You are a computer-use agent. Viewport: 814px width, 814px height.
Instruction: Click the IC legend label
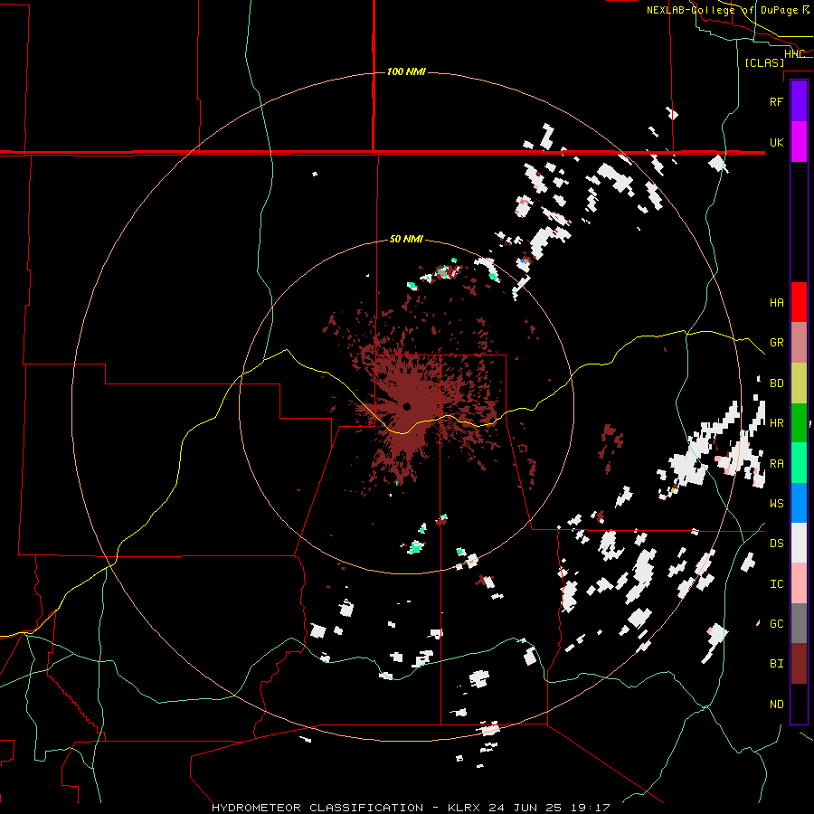777,584
